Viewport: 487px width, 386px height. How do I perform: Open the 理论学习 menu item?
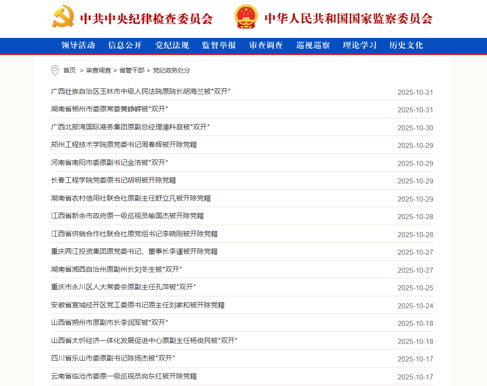[x=360, y=45]
